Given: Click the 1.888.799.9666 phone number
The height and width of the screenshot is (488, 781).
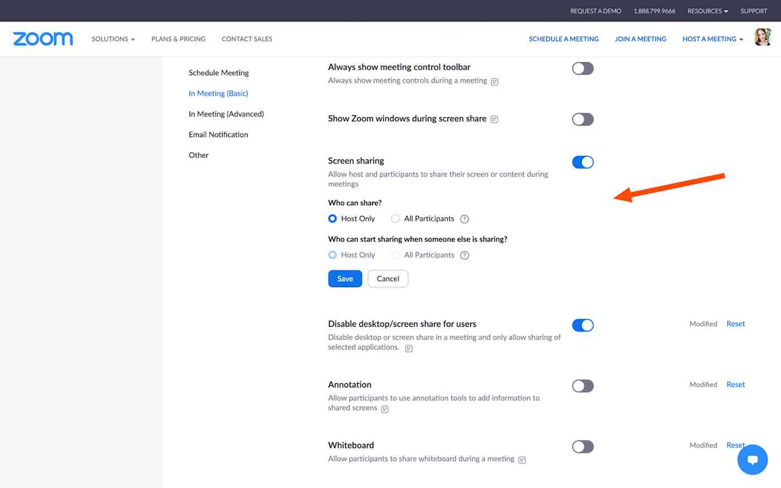Looking at the screenshot, I should click(x=654, y=11).
